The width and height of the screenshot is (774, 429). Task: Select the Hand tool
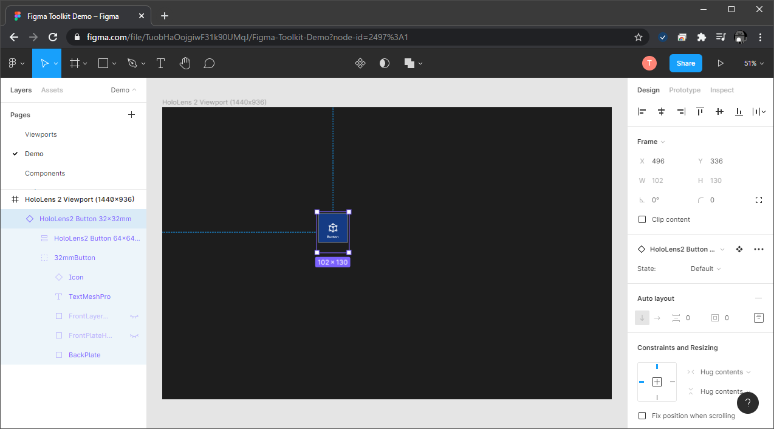pos(185,63)
